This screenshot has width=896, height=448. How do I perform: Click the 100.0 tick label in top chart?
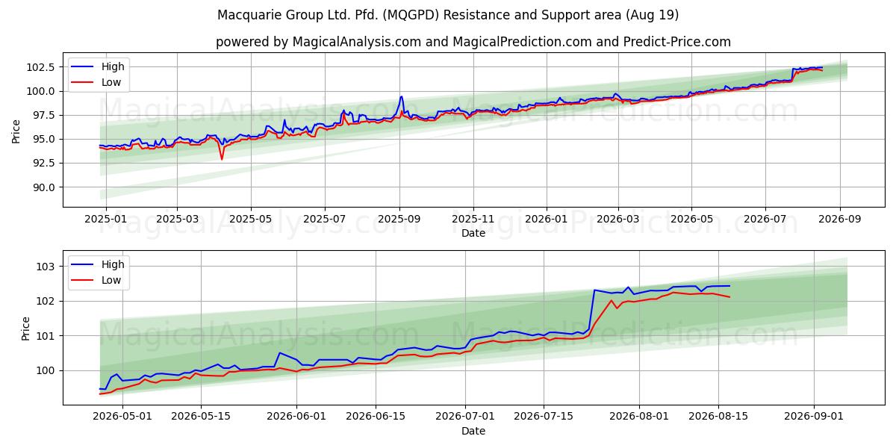(41, 91)
